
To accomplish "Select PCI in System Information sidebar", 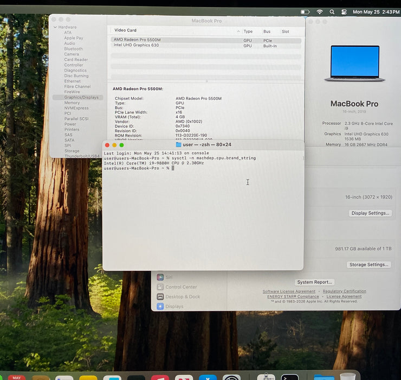I will (68, 113).
